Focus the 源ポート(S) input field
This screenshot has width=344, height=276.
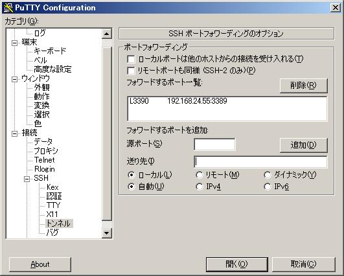(x=214, y=144)
